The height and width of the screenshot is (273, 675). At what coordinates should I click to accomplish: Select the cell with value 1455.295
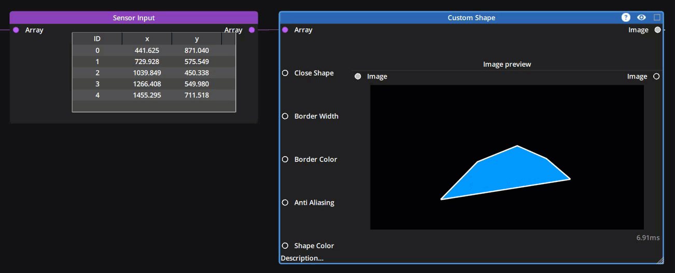[x=147, y=95]
